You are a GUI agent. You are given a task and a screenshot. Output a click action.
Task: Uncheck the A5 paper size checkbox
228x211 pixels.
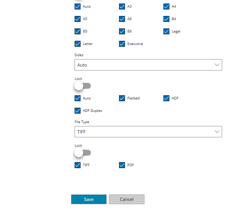[x=78, y=19]
